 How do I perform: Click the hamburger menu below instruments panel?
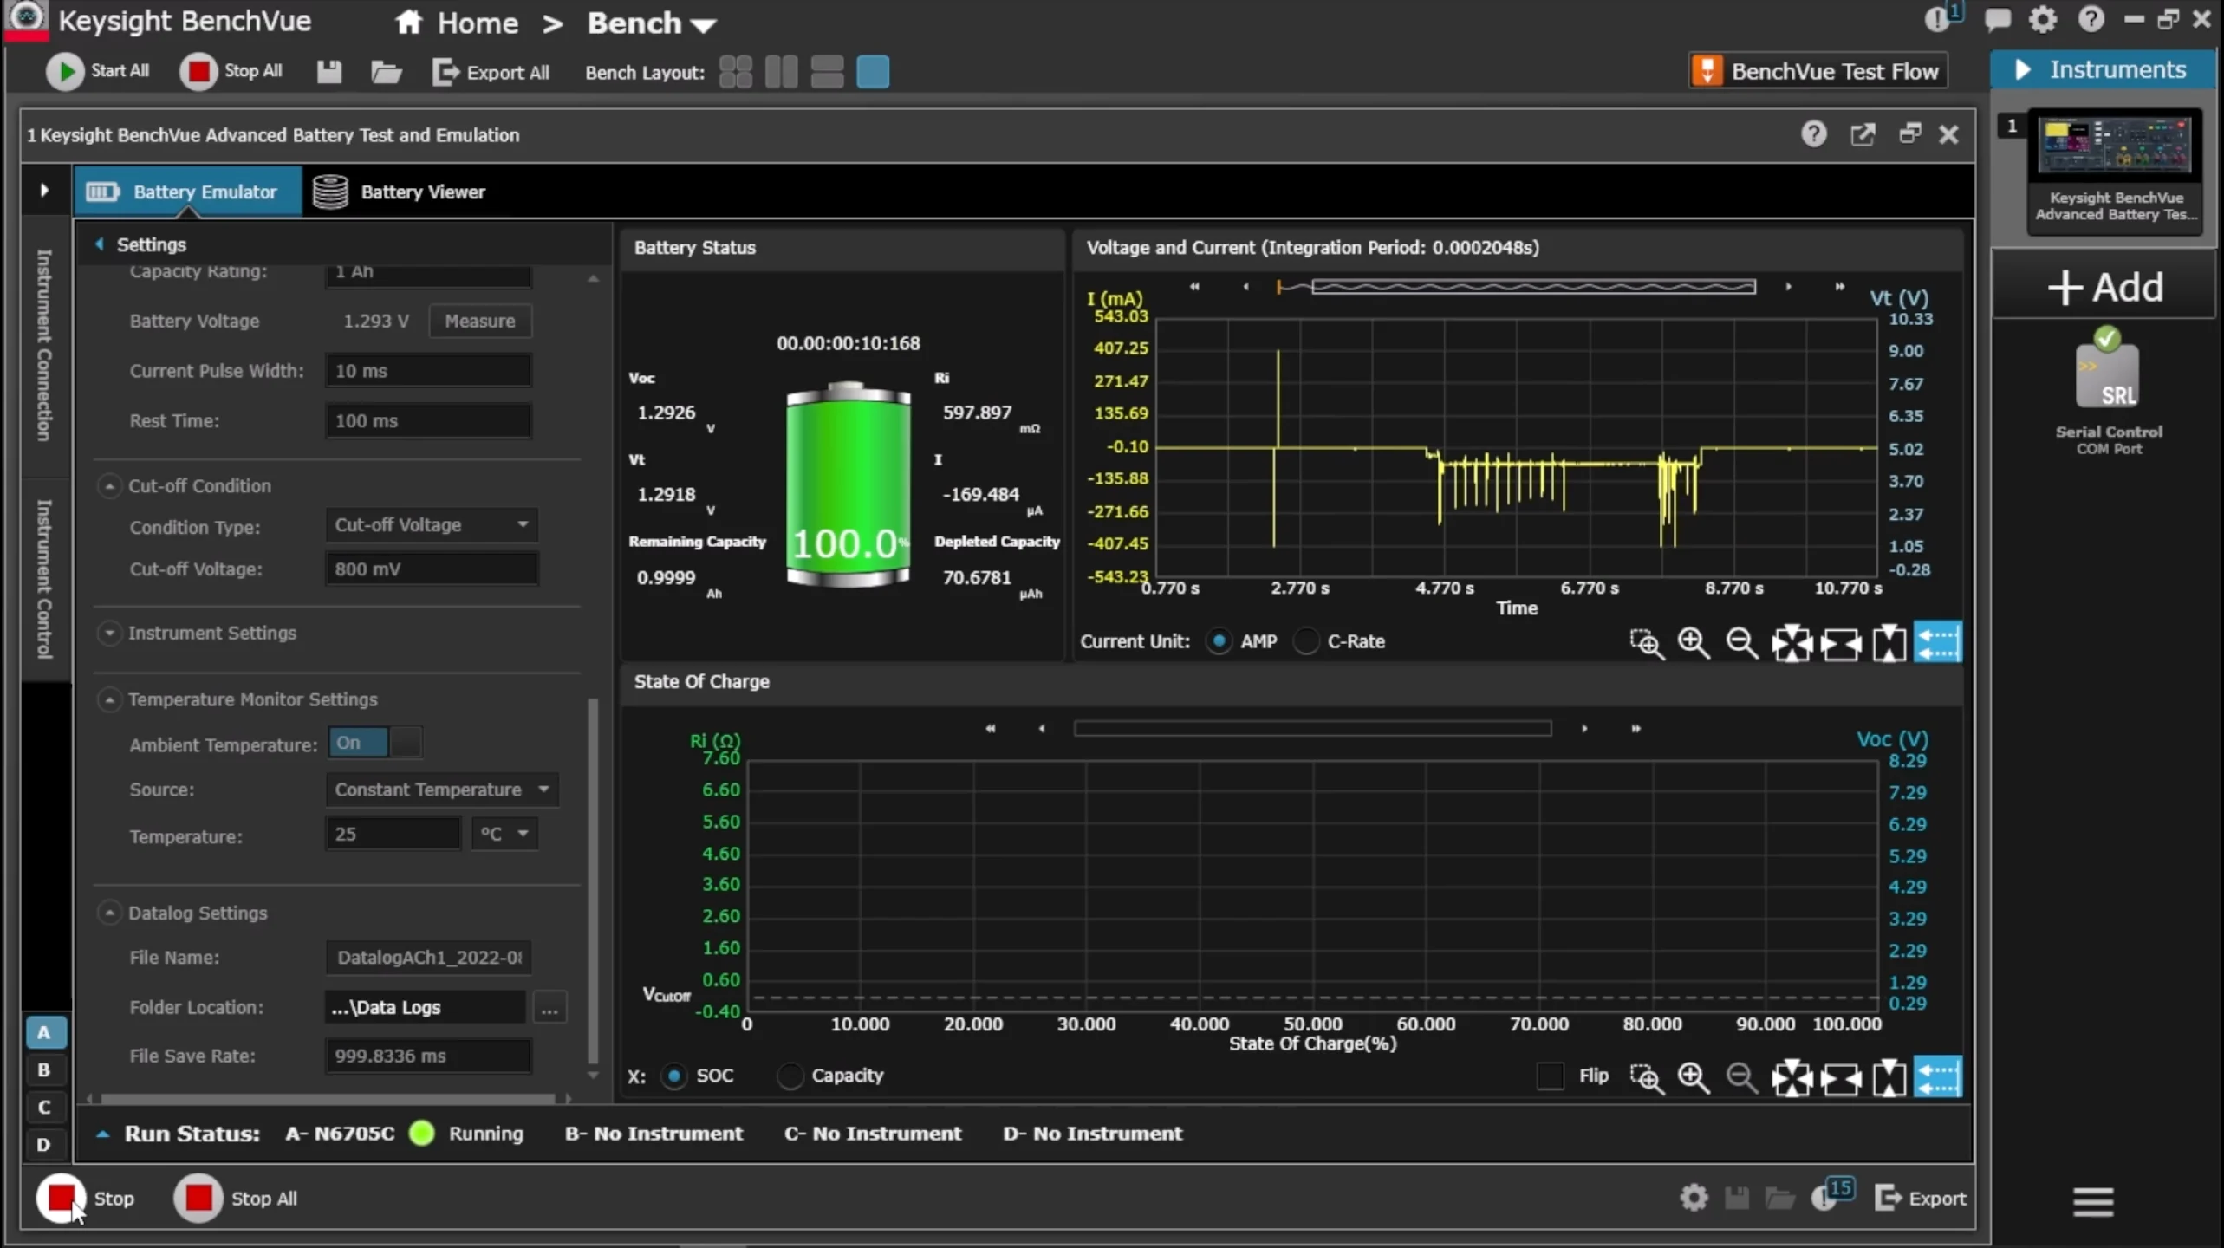click(x=2093, y=1201)
